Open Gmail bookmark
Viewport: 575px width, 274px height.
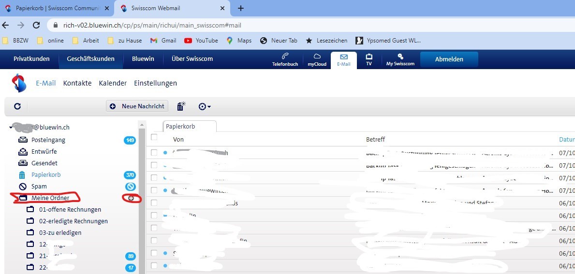coord(163,41)
